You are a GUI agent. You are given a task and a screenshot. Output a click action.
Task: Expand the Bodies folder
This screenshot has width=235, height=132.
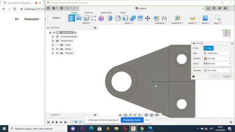pos(53,49)
